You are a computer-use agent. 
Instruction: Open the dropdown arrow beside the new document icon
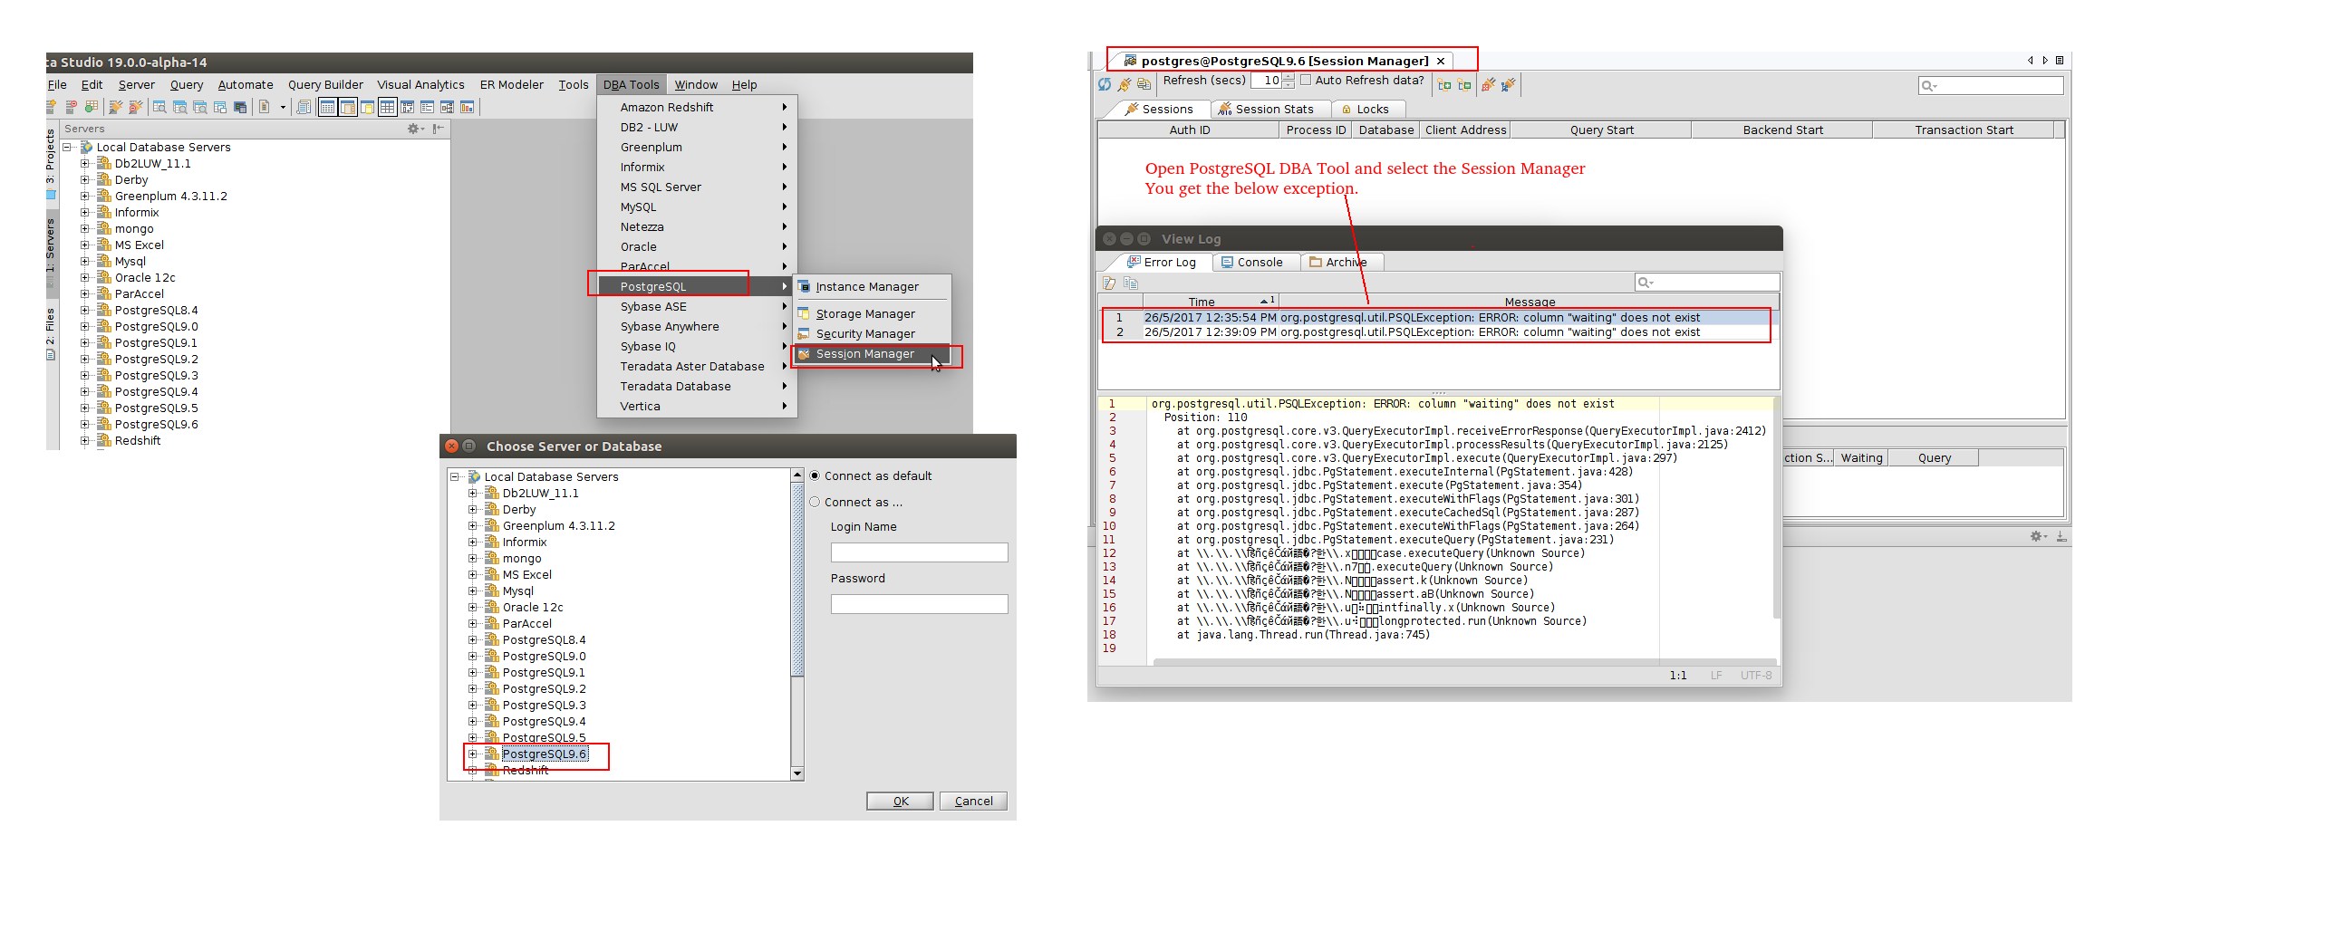click(283, 108)
